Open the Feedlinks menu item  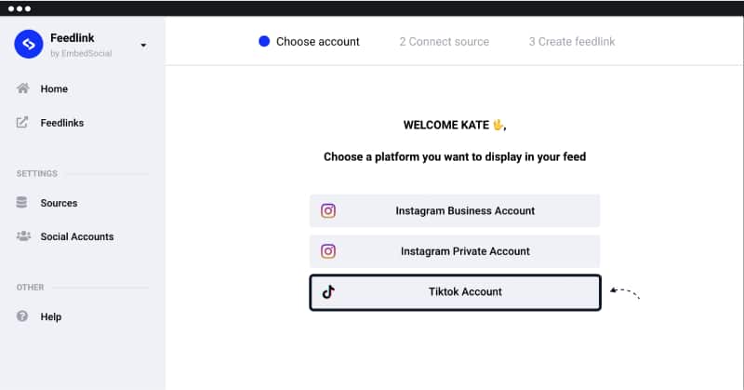pos(62,123)
